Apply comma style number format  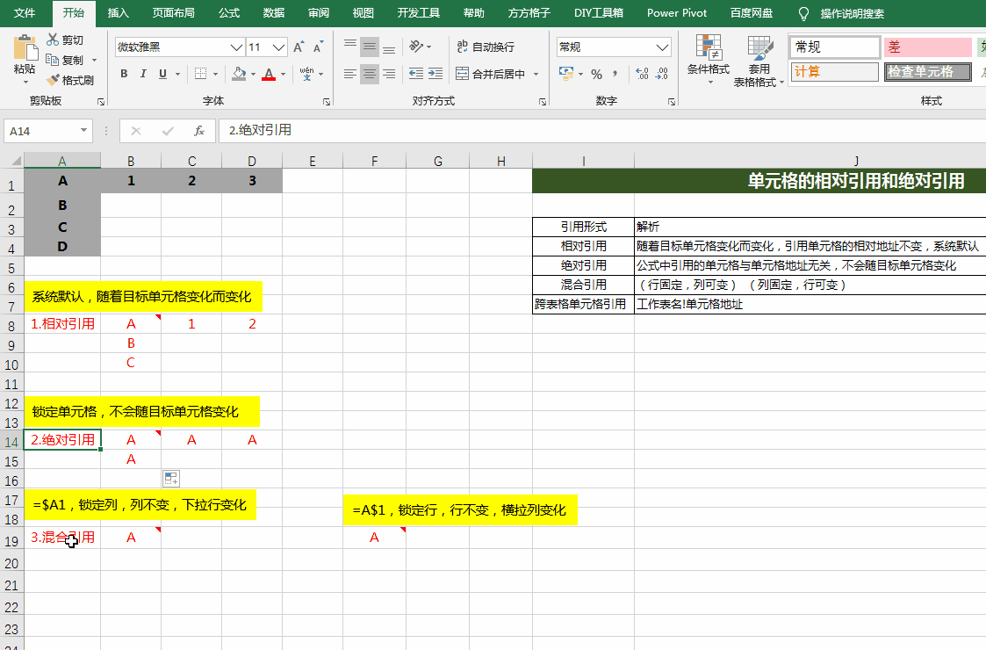615,74
